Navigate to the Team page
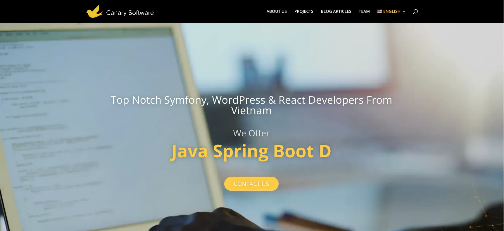Viewport: 504px width, 231px height. tap(364, 11)
